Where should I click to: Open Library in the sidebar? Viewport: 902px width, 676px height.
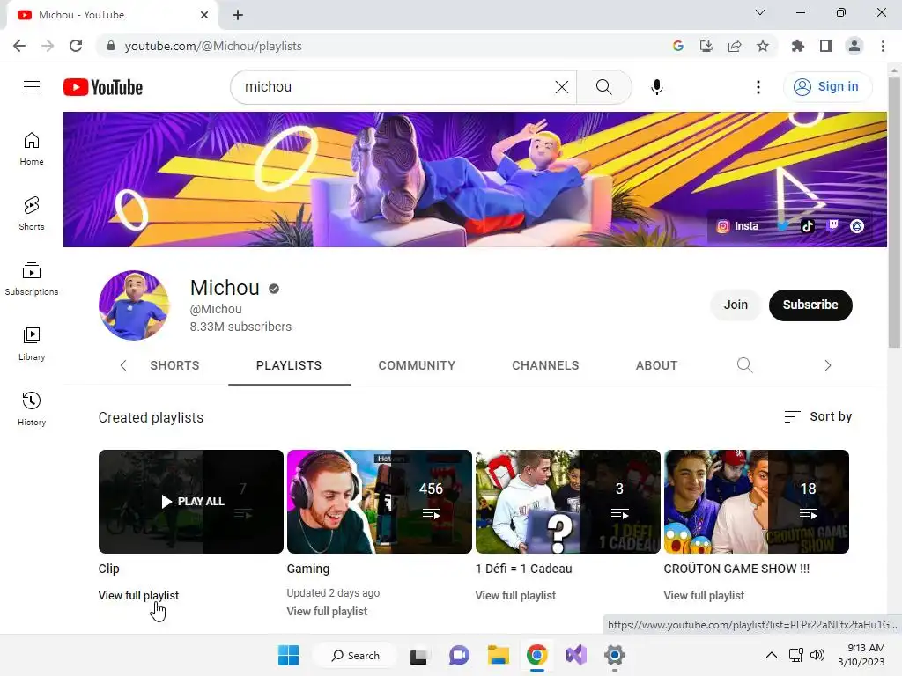(32, 344)
